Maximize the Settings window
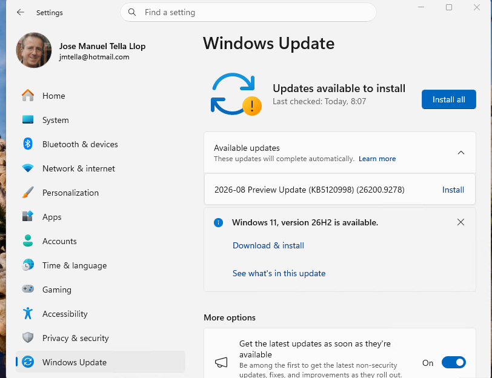492x378 pixels. (449, 7)
